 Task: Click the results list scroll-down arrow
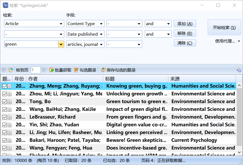point(239,152)
